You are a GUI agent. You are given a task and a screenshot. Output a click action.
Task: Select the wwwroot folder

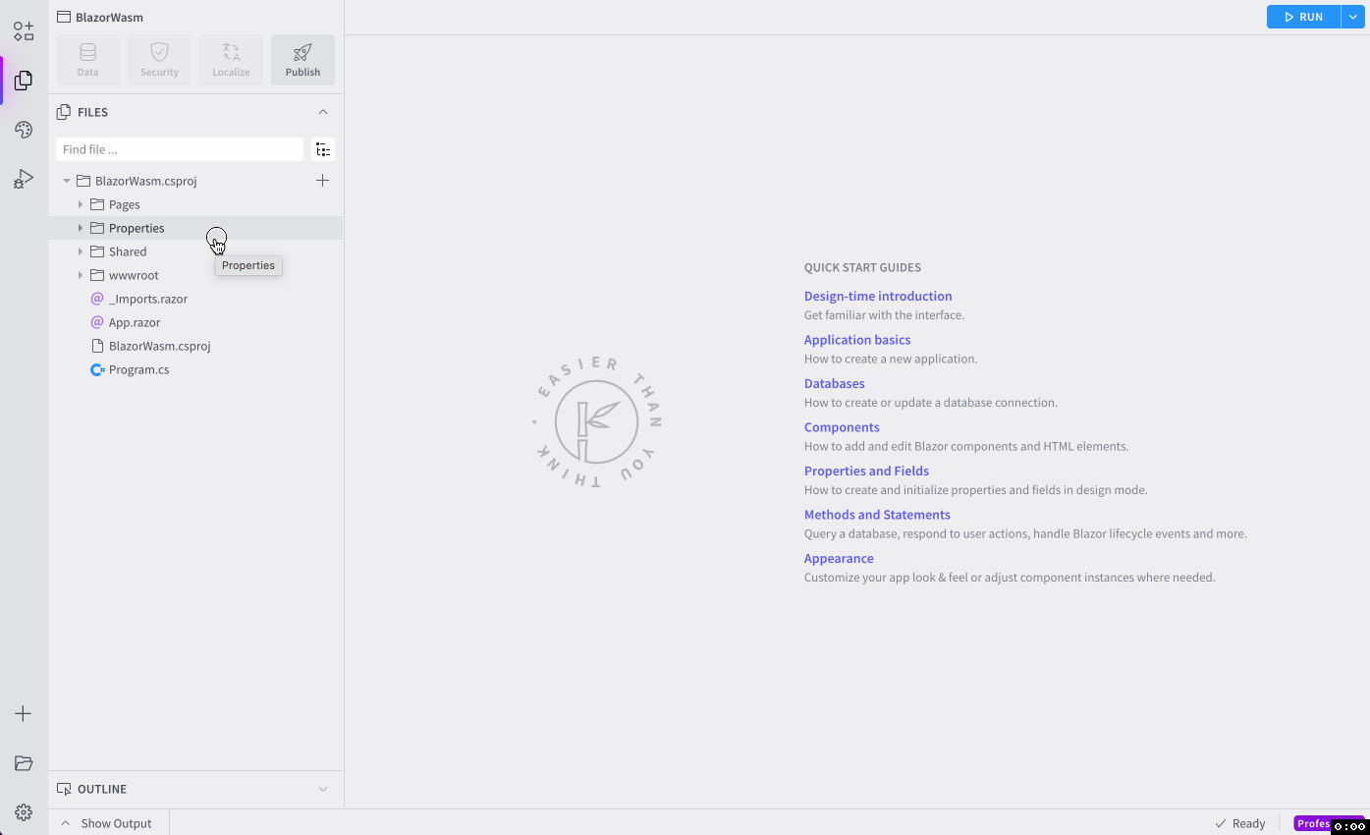click(134, 275)
